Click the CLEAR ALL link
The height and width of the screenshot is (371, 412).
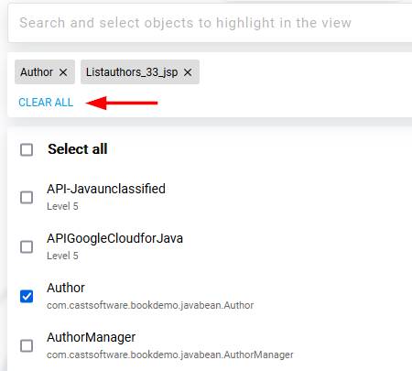46,103
